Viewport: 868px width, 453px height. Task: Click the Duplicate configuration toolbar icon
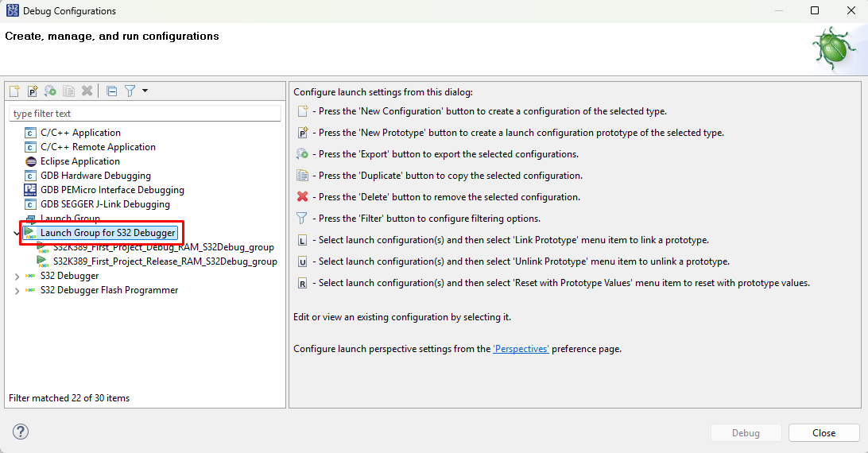(x=69, y=91)
